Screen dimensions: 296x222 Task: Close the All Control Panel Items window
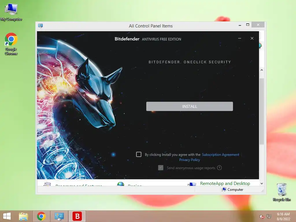[x=258, y=25]
